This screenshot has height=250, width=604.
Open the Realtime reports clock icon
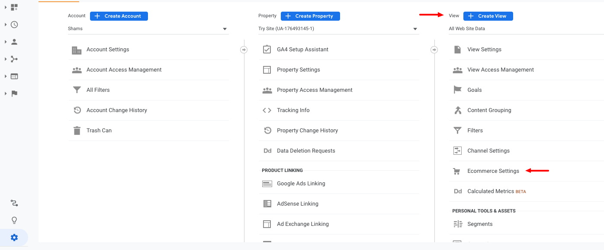click(x=14, y=25)
